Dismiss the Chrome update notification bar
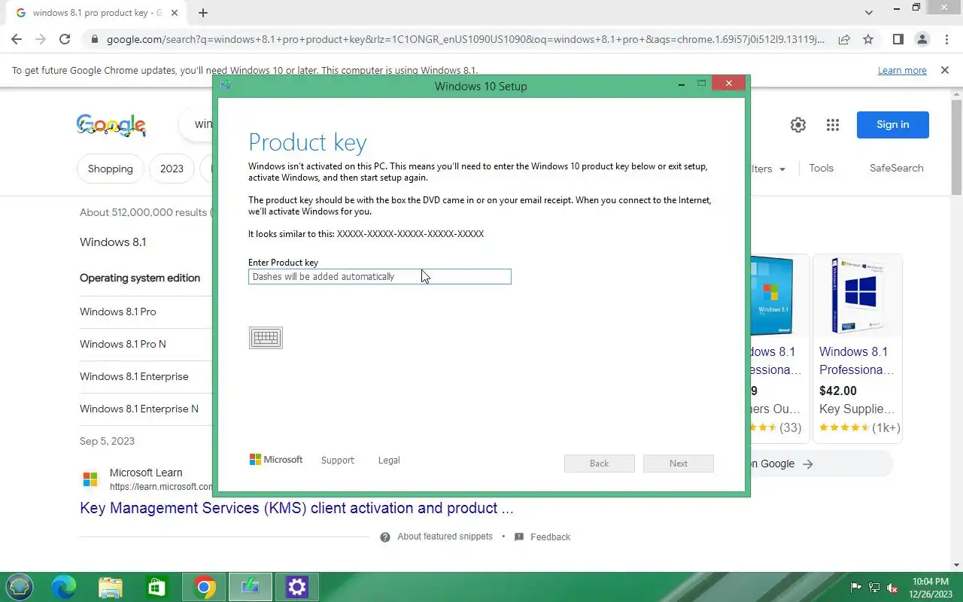Viewport: 963px width, 602px height. coord(945,70)
